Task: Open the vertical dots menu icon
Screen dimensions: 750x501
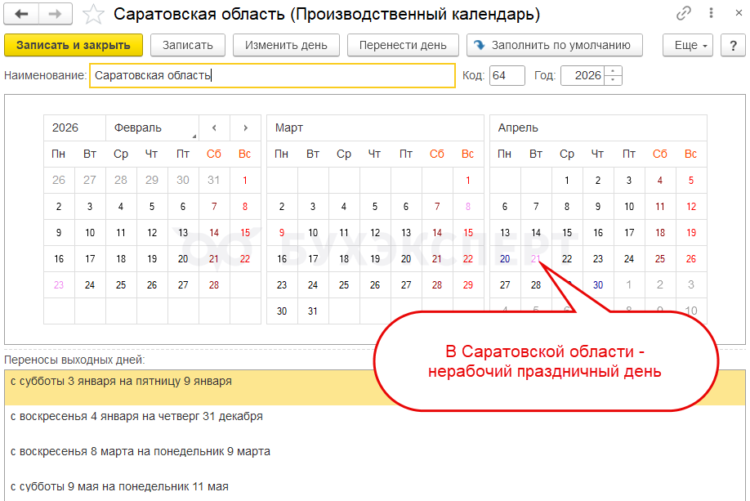Action: [x=708, y=14]
